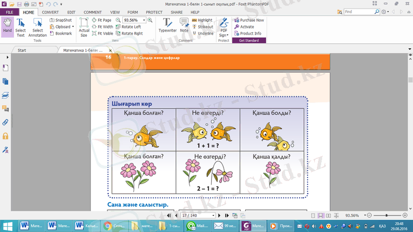Choose the Typewriter tool
The image size is (413, 232).
tap(167, 26)
